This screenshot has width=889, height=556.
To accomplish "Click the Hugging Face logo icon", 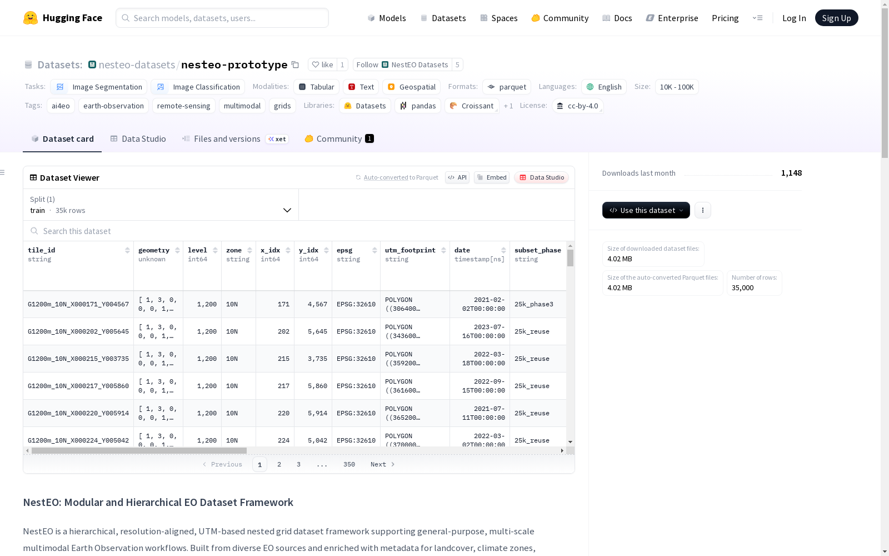I will click(x=31, y=18).
